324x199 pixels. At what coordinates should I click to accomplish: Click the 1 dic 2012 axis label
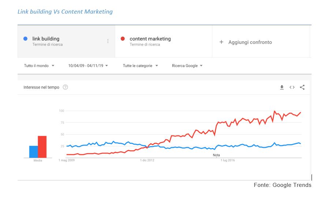(x=147, y=160)
